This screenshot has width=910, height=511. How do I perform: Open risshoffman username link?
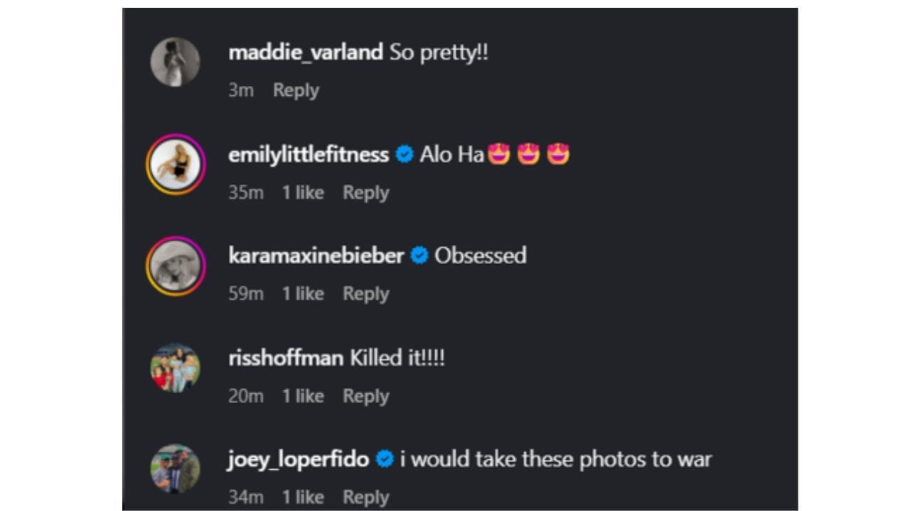(286, 358)
